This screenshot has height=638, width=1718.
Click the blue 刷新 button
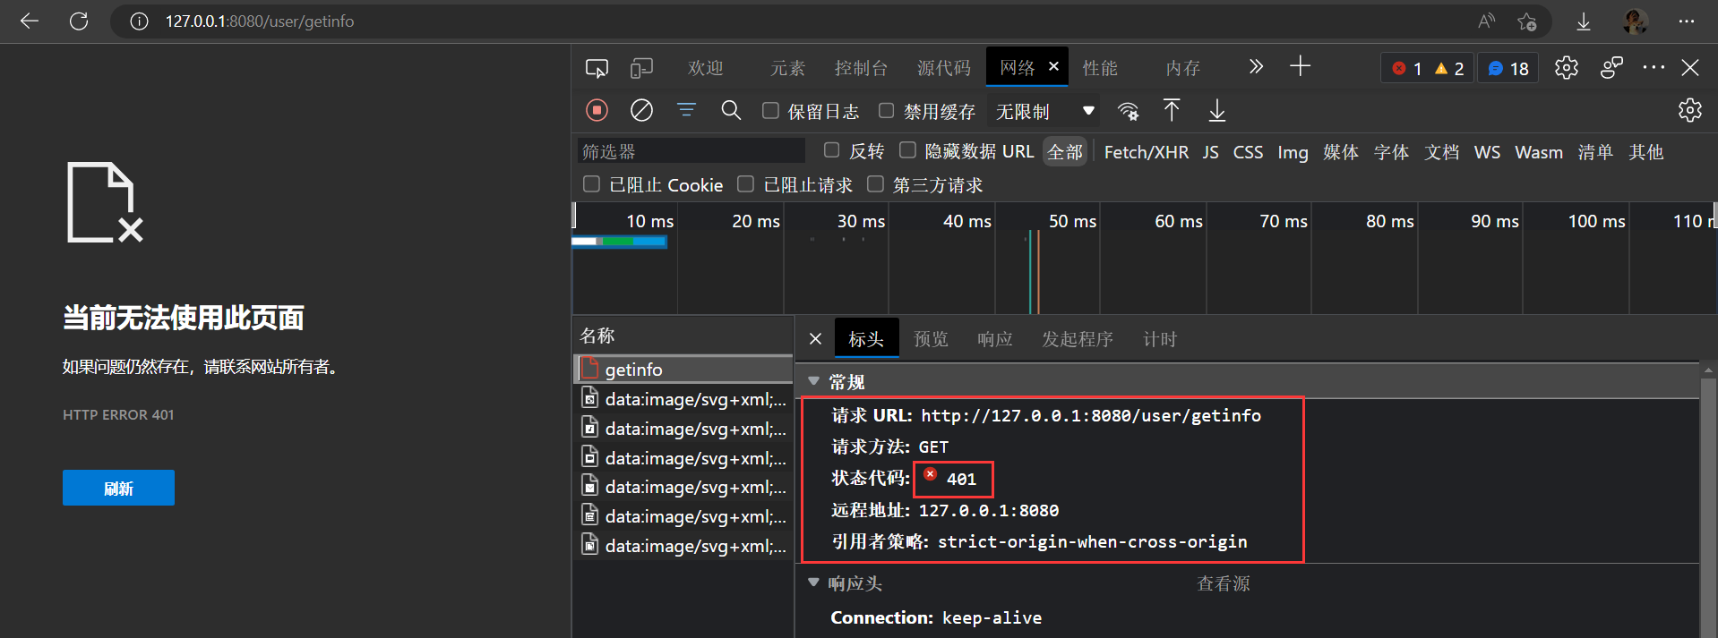(118, 488)
